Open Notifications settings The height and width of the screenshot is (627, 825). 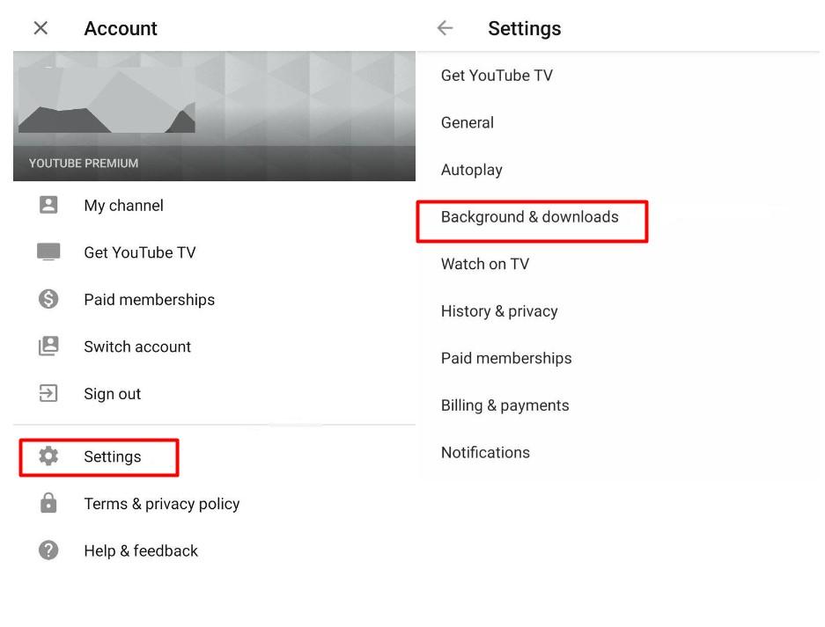485,453
